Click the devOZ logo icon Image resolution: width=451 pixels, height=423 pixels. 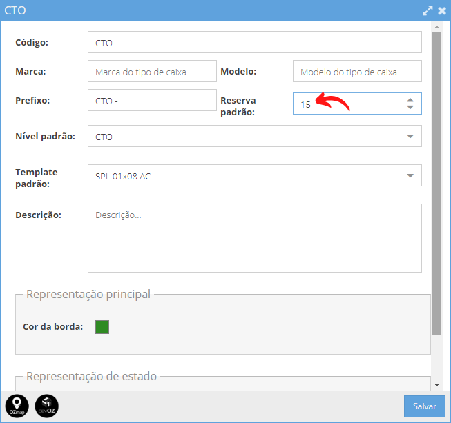[x=46, y=406]
